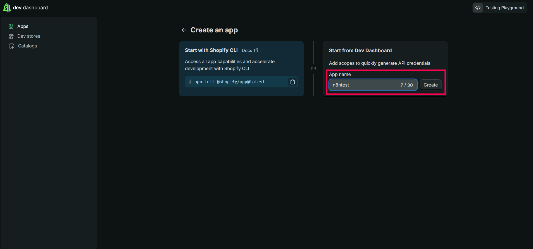The width and height of the screenshot is (533, 249).
Task: Copy the npm init command to clipboard
Action: pos(292,82)
